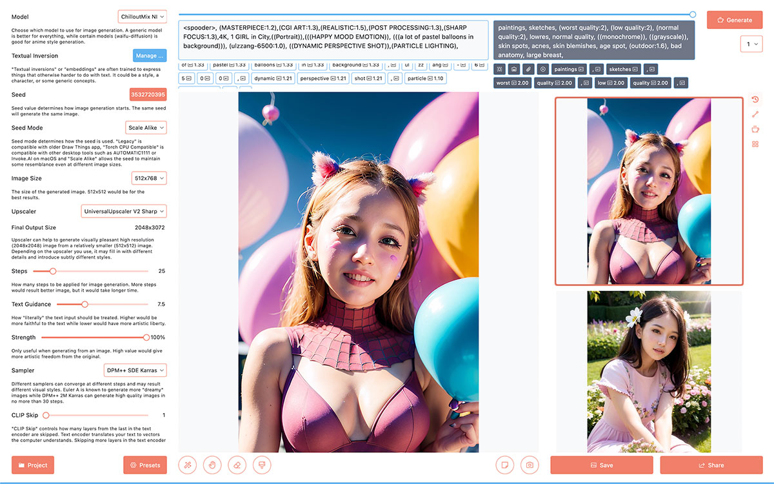Share the generated image
Image resolution: width=774 pixels, height=484 pixels.
coord(711,465)
